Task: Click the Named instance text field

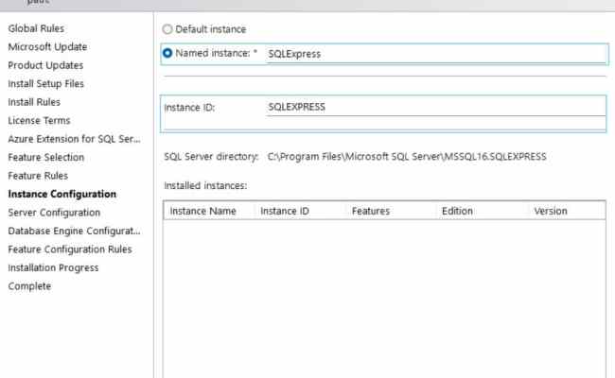Action: 436,54
